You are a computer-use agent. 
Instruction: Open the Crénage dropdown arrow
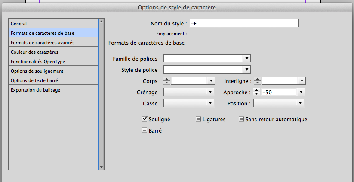point(210,92)
